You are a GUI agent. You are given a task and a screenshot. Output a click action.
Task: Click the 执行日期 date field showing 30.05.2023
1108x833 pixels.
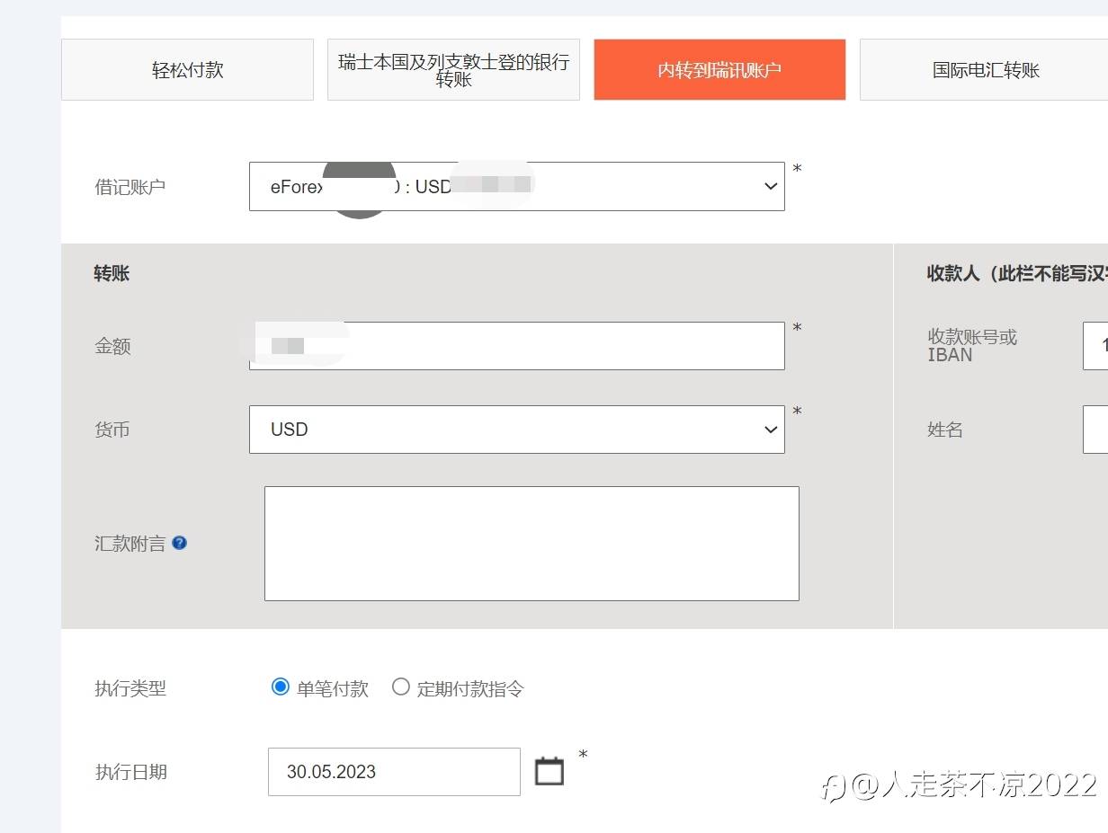394,772
